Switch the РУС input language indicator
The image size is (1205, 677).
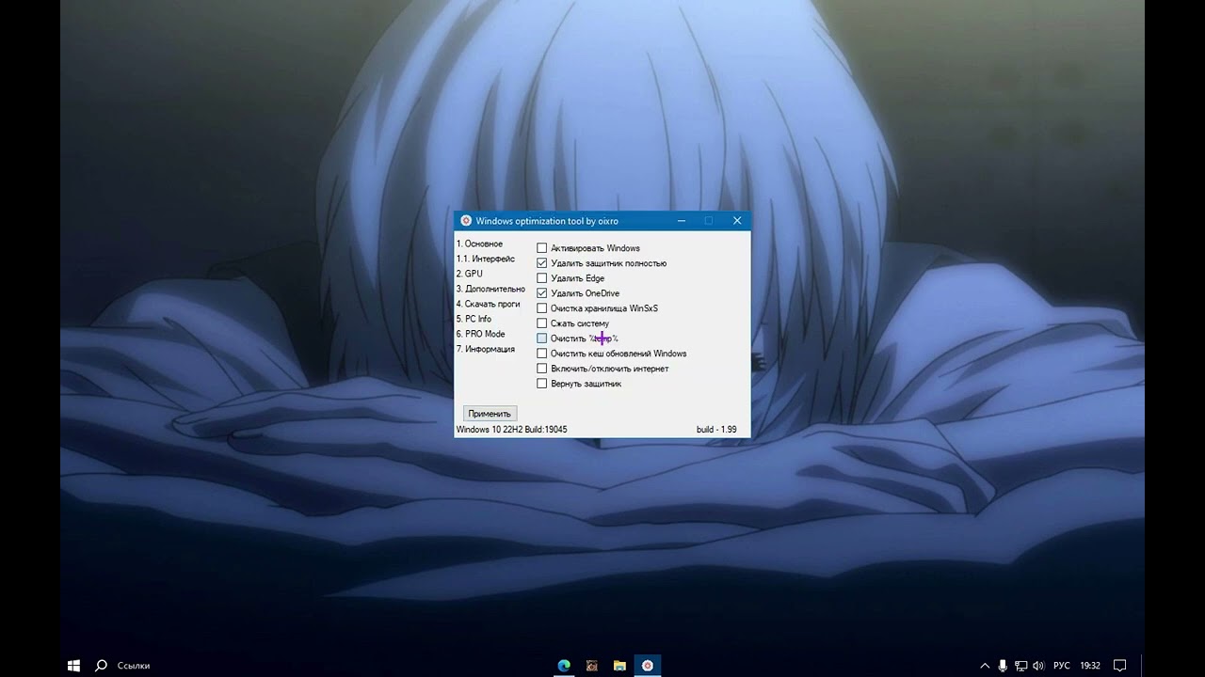1062,666
